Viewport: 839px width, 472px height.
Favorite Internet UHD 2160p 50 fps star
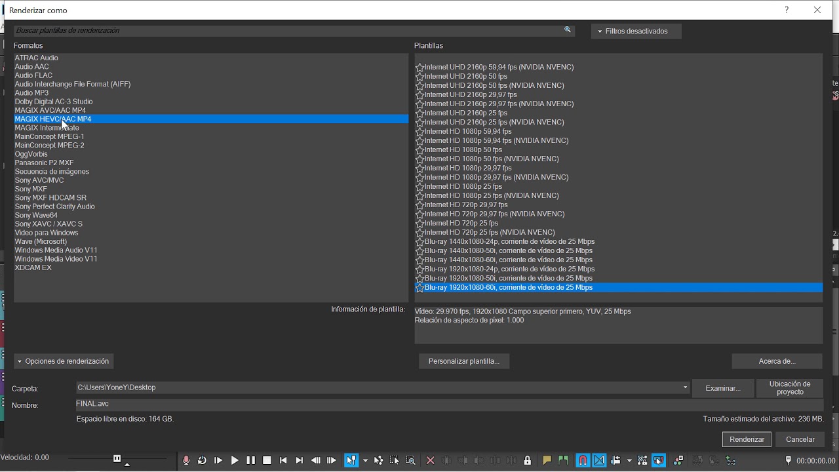(x=419, y=76)
